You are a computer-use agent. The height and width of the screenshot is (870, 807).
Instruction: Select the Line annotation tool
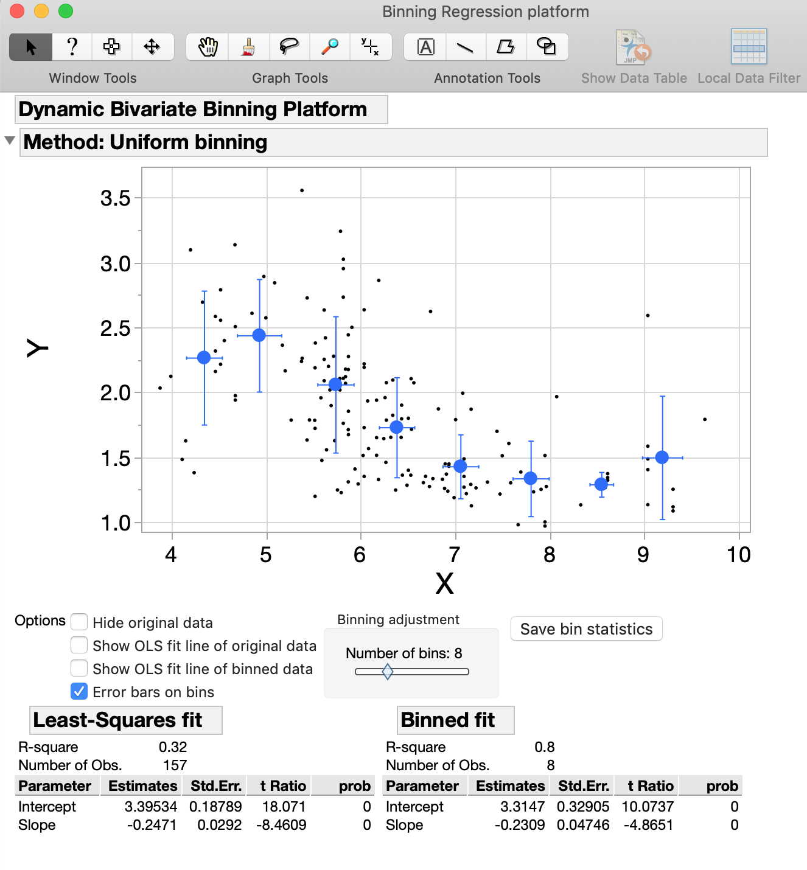point(466,47)
